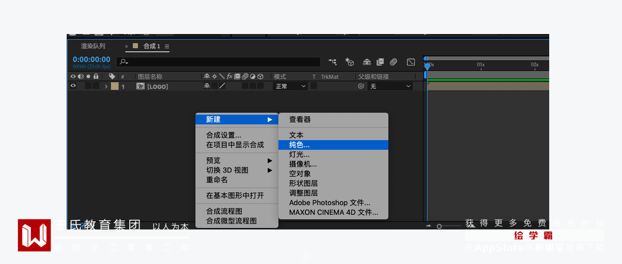The width and height of the screenshot is (622, 264).
Task: Click the frame blend column header icon
Action: point(237,77)
